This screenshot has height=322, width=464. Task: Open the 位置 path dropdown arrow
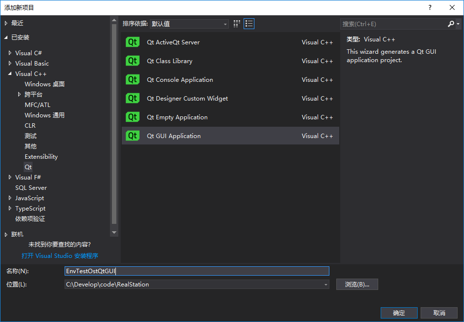pyautogui.click(x=325, y=285)
